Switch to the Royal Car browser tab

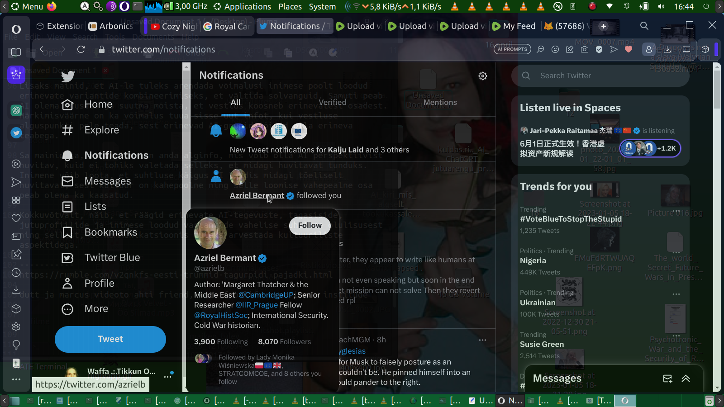[227, 26]
